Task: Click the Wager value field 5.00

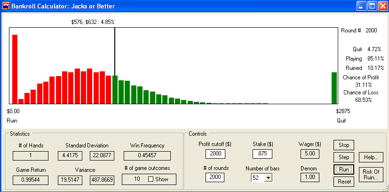Action: tap(310, 154)
